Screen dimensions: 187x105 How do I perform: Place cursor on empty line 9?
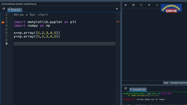click(x=64, y=44)
